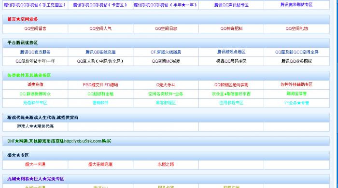
Task: Open the Q宠大乐斗 link
Action: pyautogui.click(x=166, y=85)
